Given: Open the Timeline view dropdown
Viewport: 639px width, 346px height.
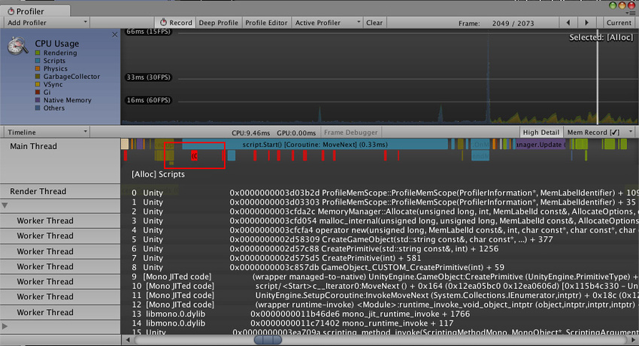Looking at the screenshot, I should 45,132.
